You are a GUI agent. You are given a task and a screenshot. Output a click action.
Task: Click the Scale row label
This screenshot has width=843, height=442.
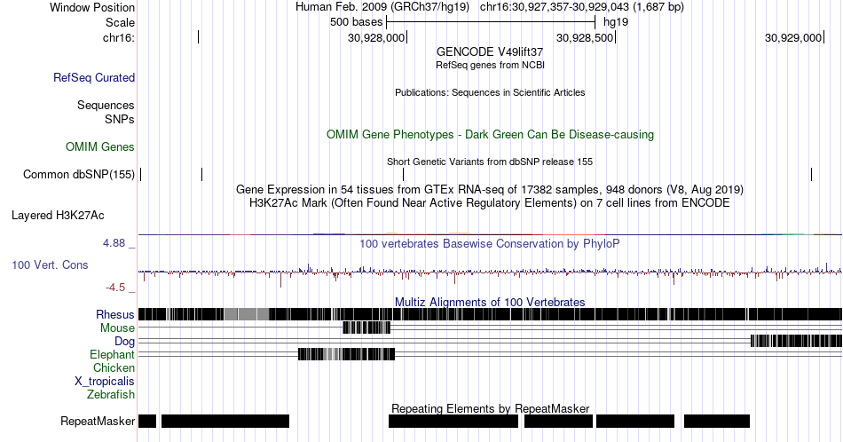[120, 22]
